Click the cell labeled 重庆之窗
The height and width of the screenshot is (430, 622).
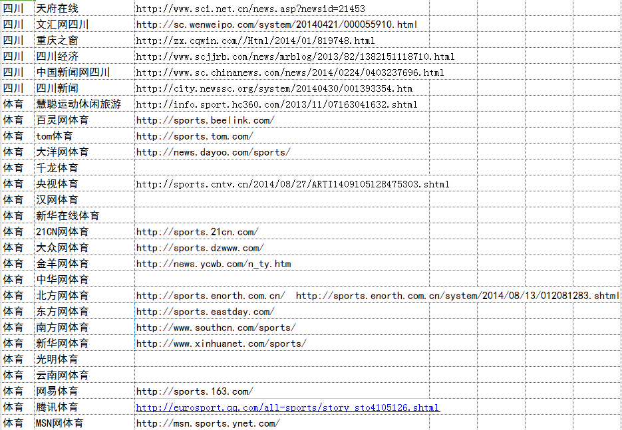tap(84, 40)
